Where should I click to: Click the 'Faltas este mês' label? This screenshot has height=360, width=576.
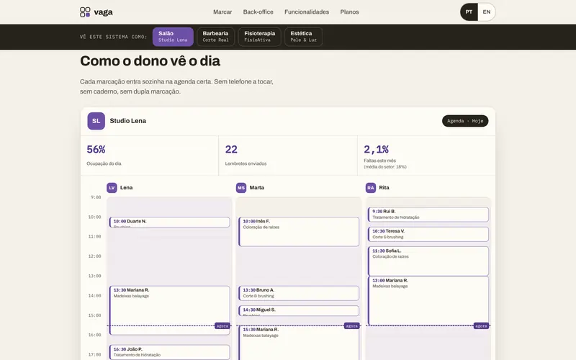(380, 161)
